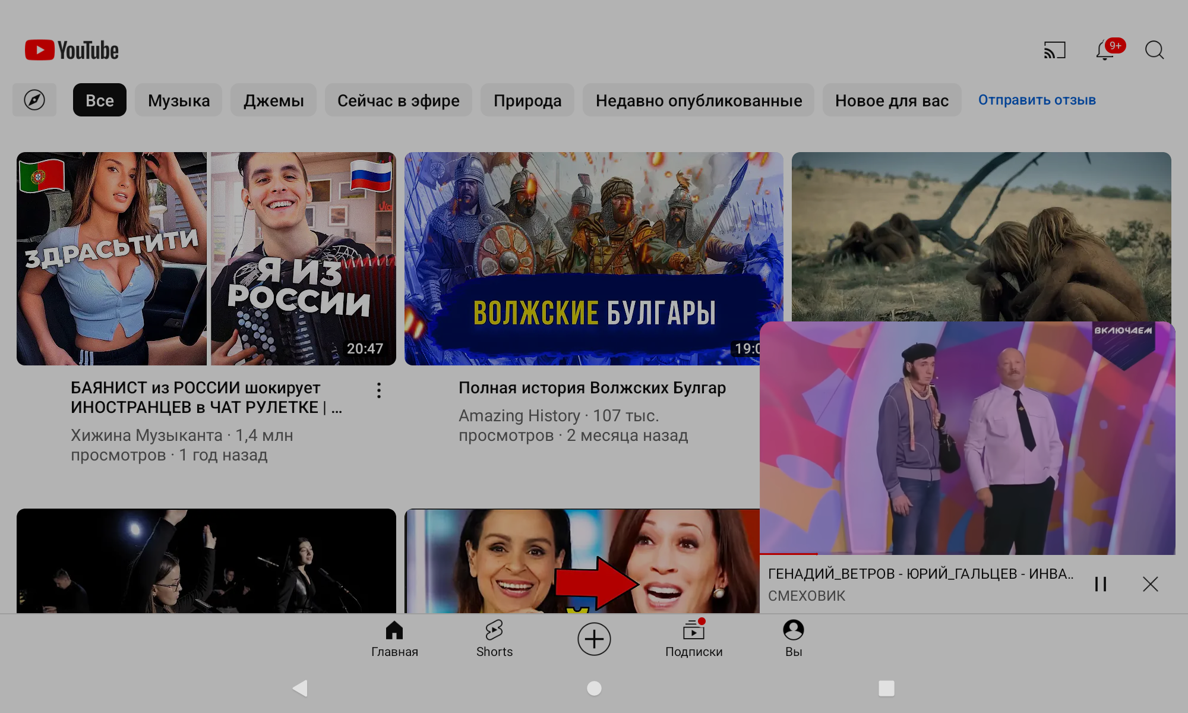
Task: Tap the miniplayer title ГЕНАДИЙ_ВЕТРОВ
Action: pyautogui.click(x=920, y=573)
